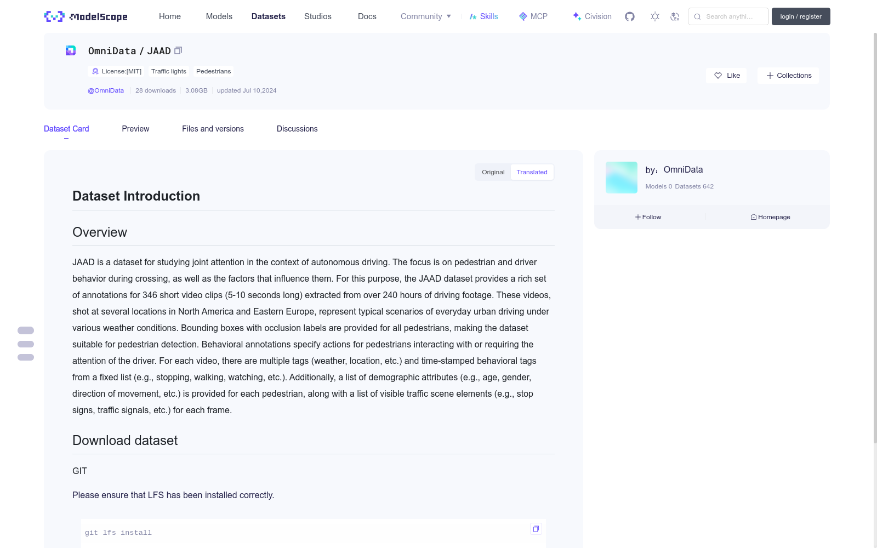Go to the Home page
Viewport: 877px width, 548px height.
[x=170, y=16]
